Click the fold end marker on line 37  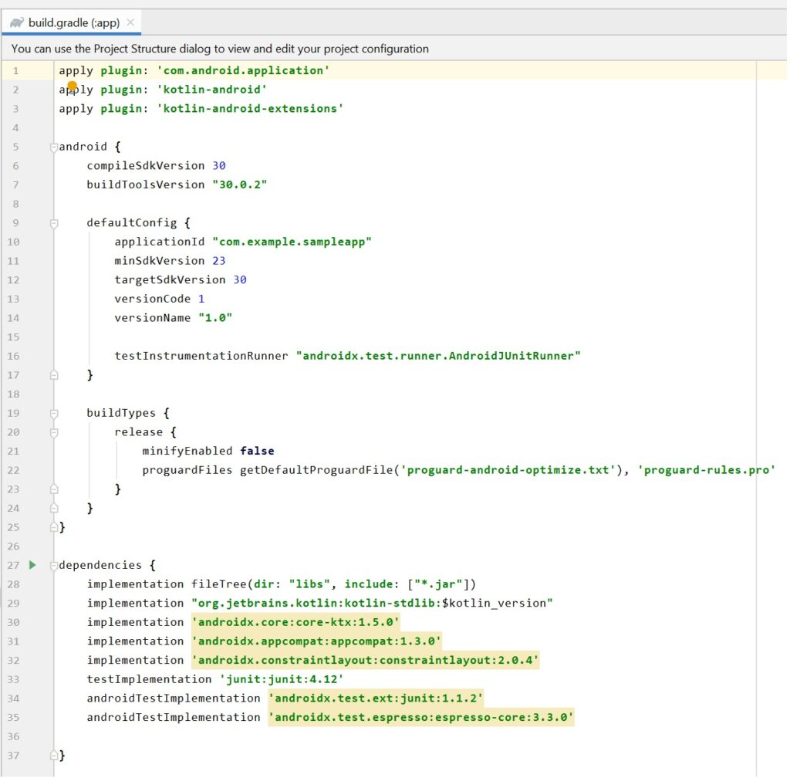pos(54,756)
